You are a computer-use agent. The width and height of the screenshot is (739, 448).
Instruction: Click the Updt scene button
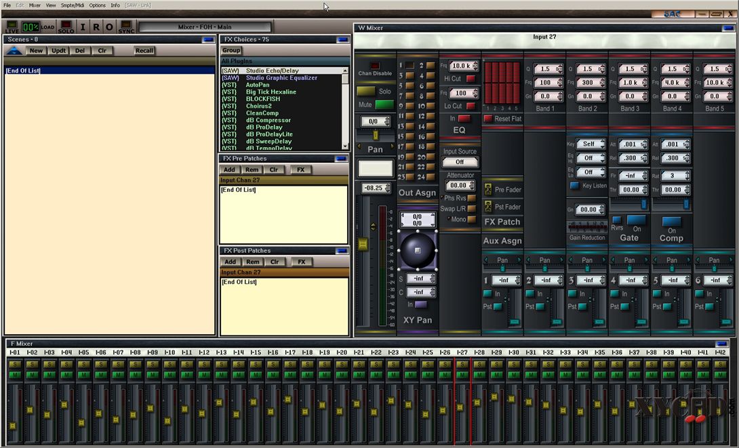[x=59, y=50]
